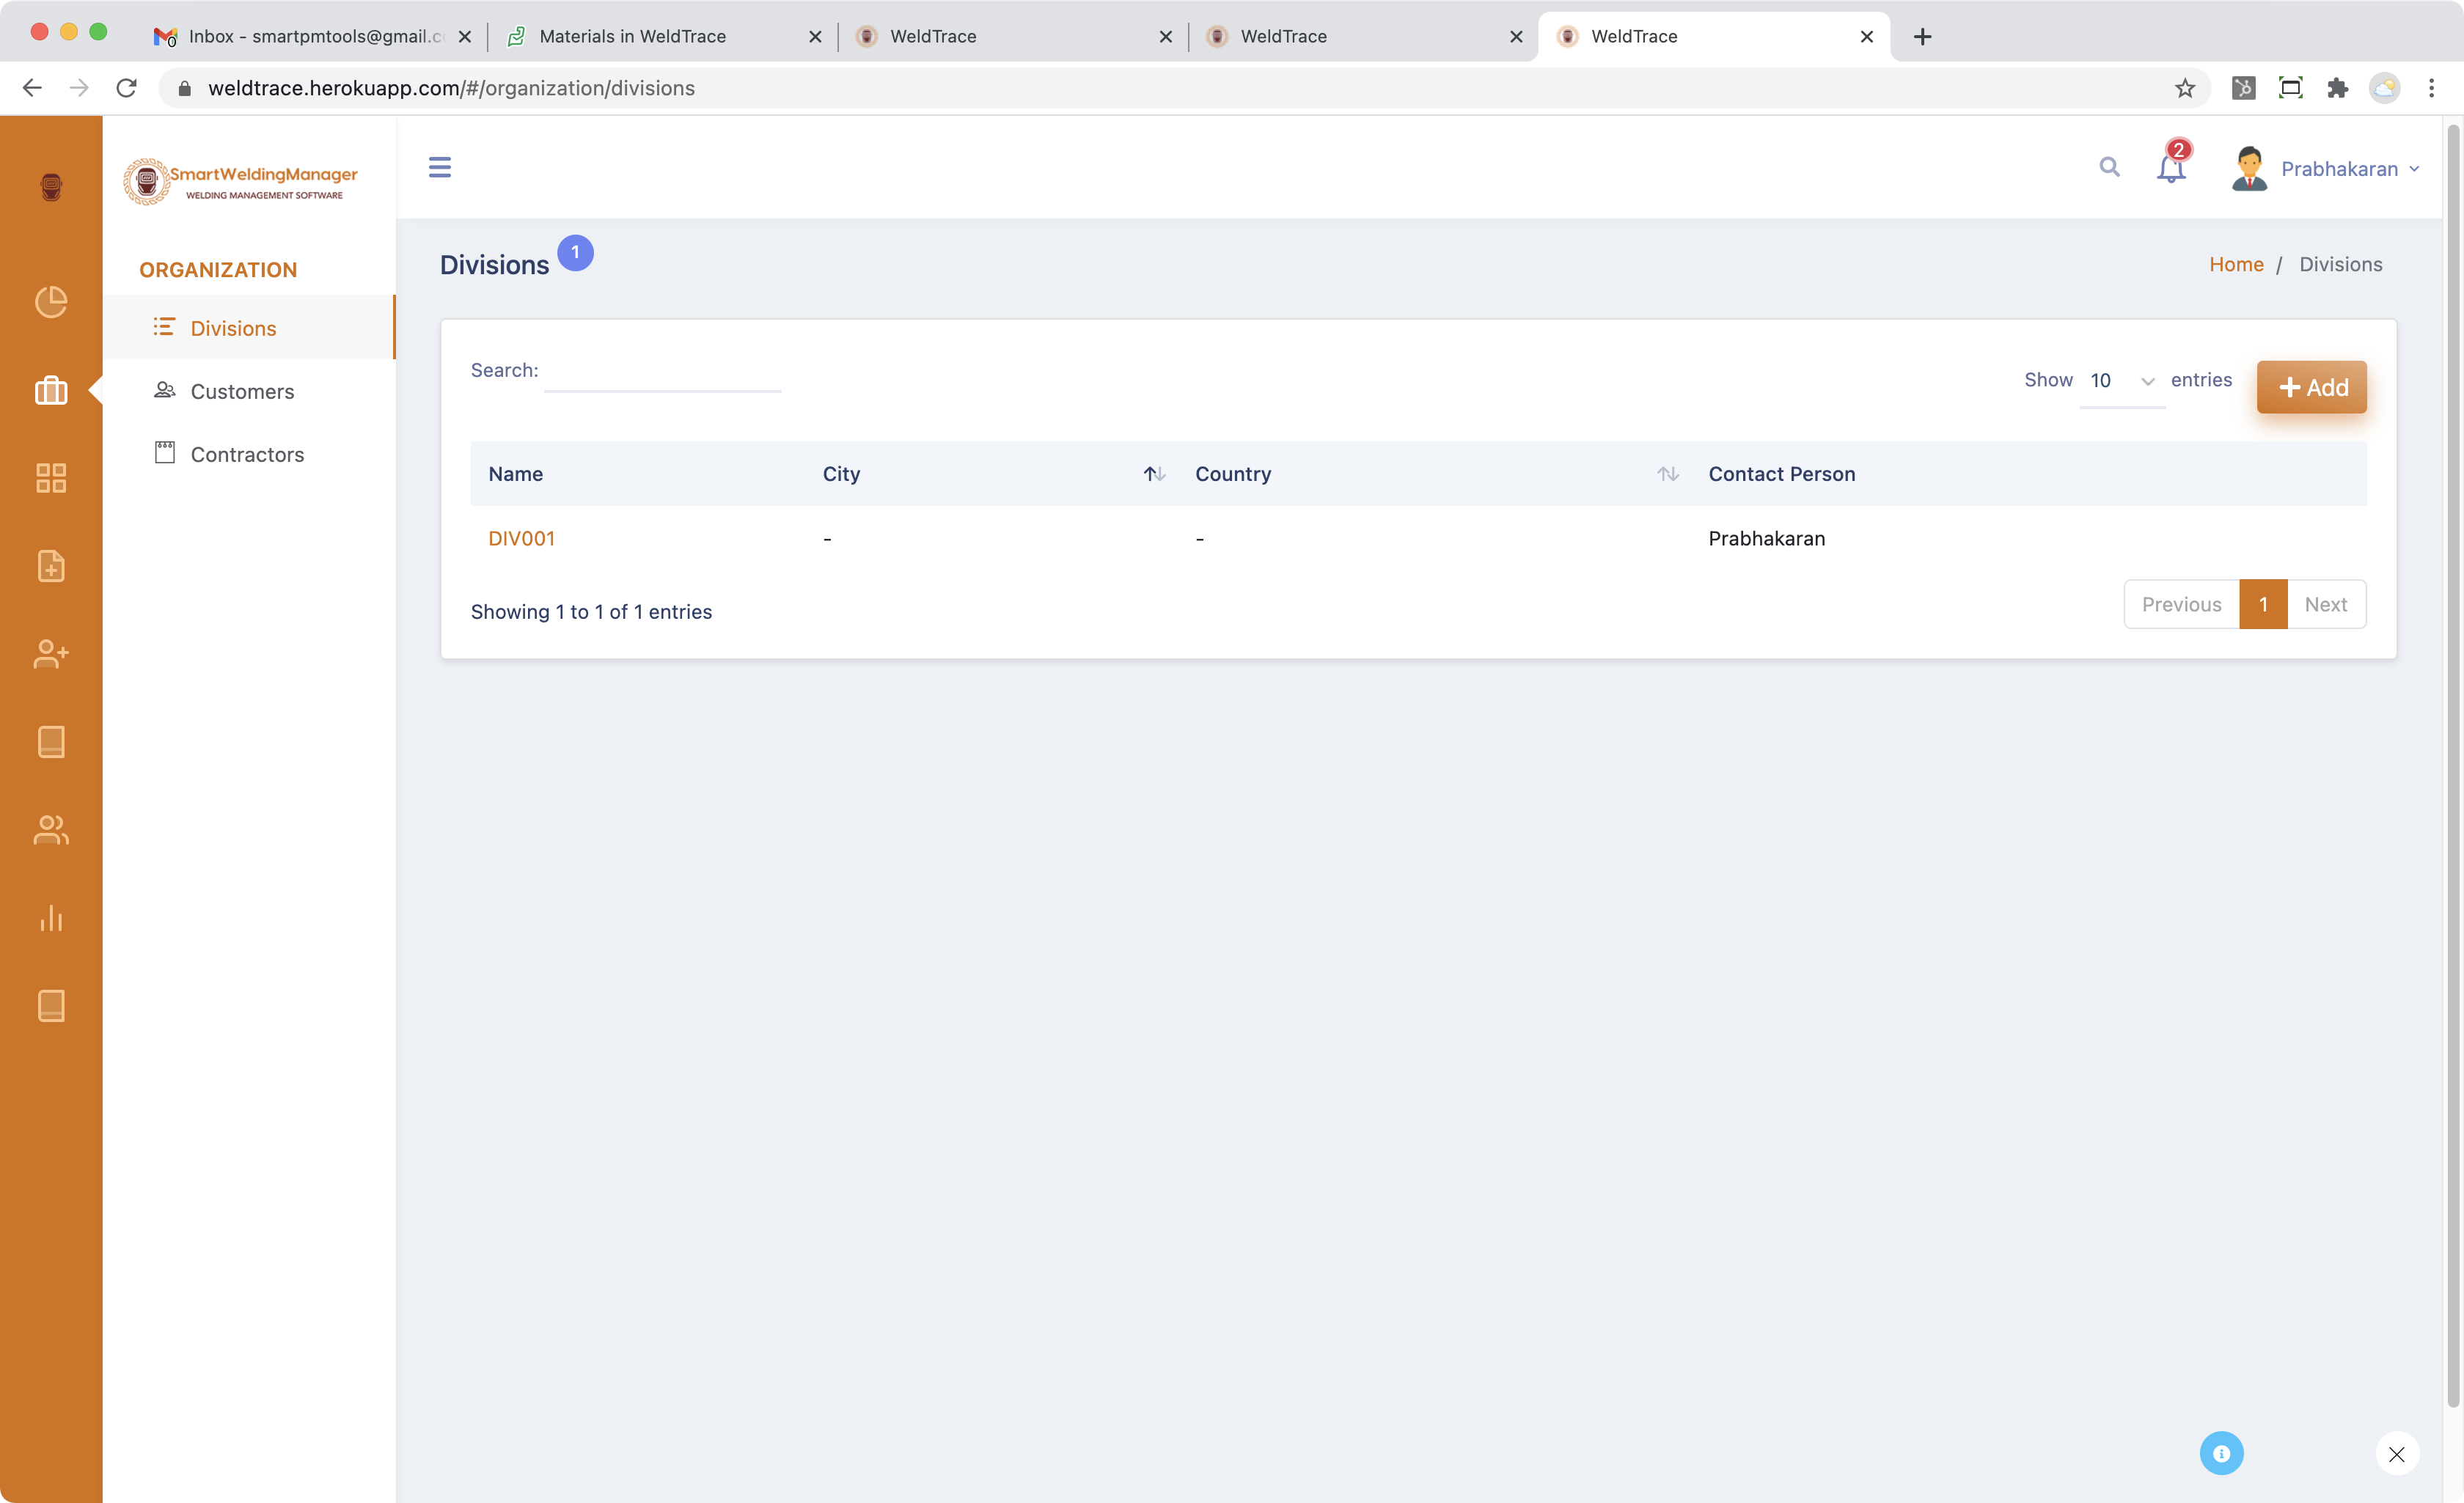The image size is (2464, 1503).
Task: Click the SmartWeldingManager logo
Action: (240, 182)
